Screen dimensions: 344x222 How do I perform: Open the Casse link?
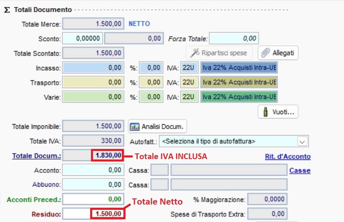click(300, 170)
